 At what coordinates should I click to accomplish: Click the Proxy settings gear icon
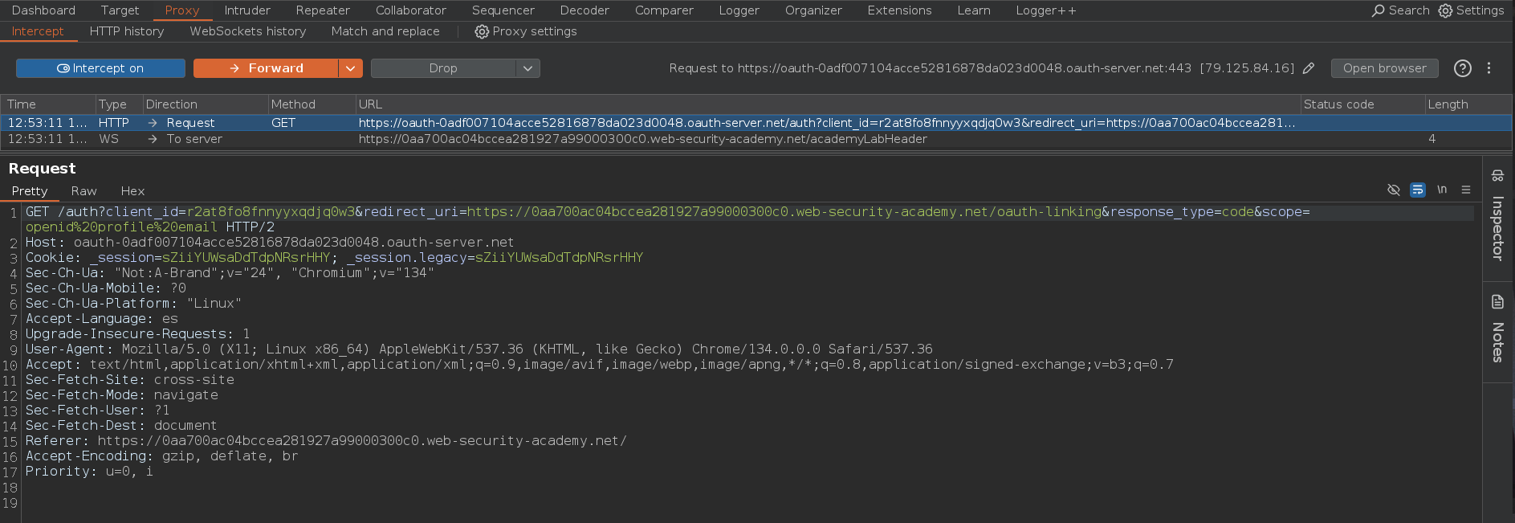pyautogui.click(x=482, y=31)
